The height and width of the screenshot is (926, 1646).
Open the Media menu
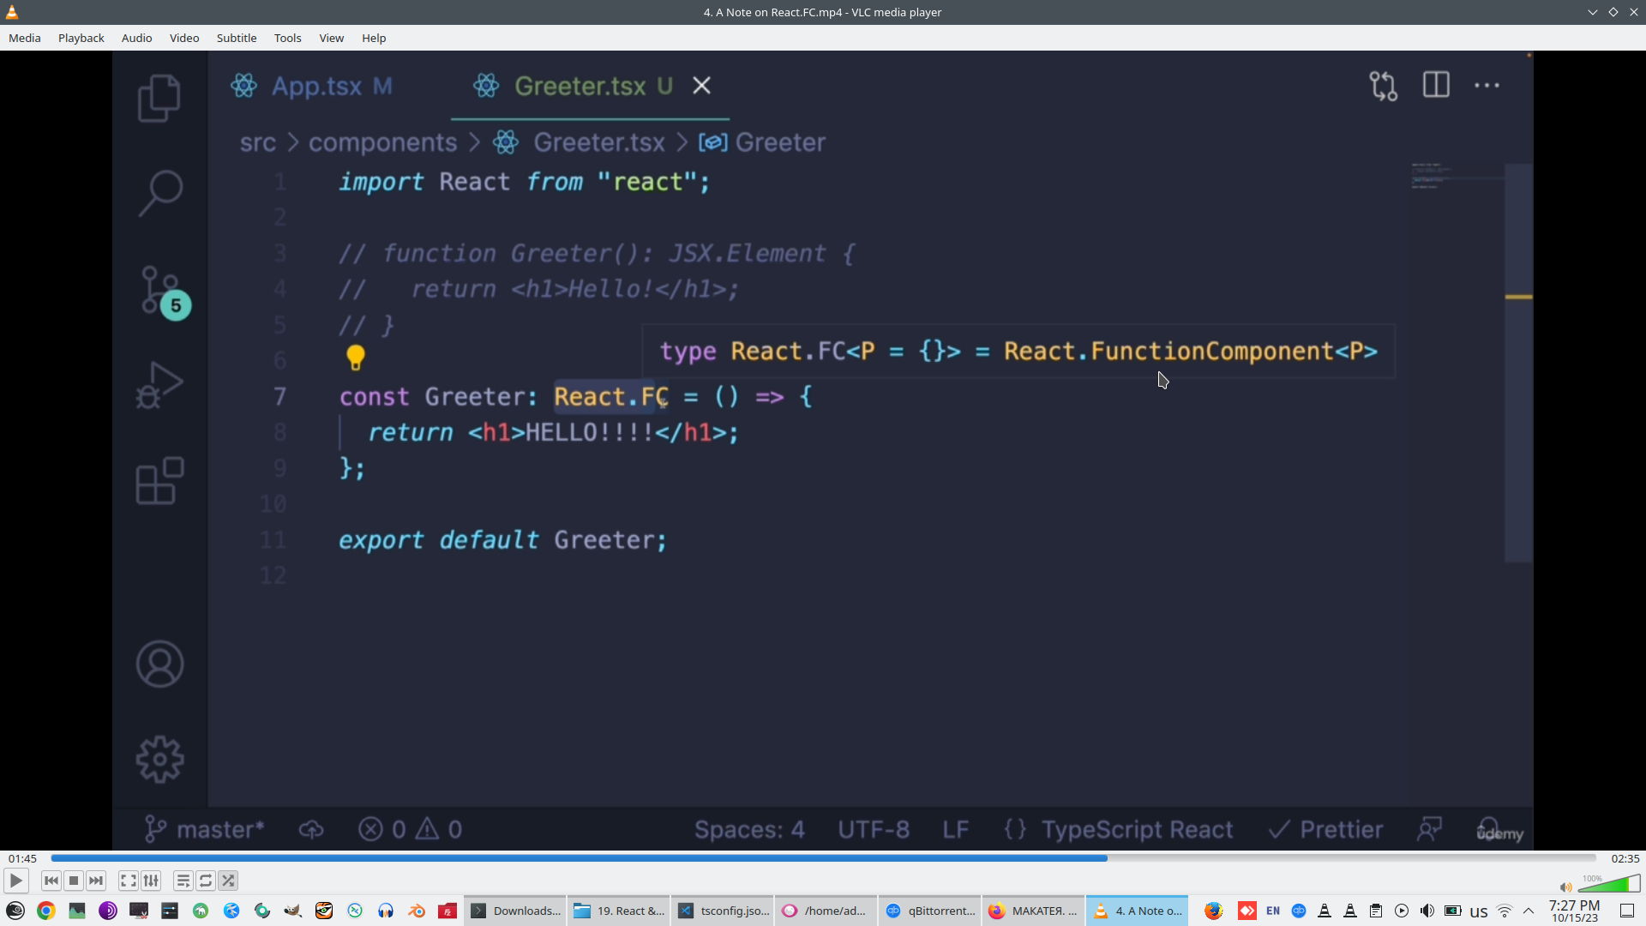point(25,38)
